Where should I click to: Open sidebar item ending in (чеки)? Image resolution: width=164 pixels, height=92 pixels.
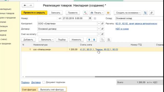[4, 39]
